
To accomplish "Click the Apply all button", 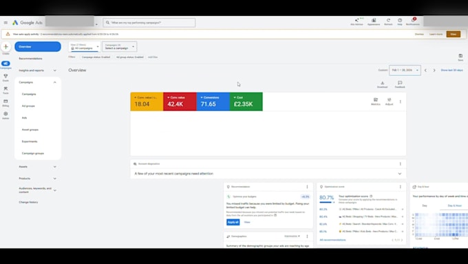I will click(233, 222).
